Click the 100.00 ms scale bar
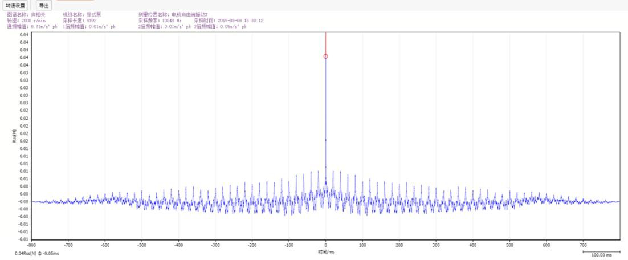The width and height of the screenshot is (628, 260). pyautogui.click(x=601, y=253)
